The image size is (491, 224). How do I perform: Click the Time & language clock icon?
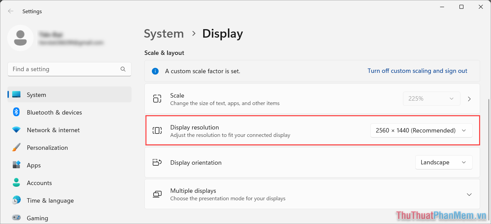click(x=16, y=200)
